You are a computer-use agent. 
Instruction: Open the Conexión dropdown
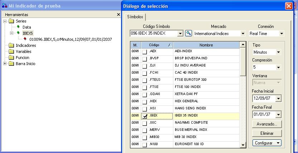pos(282,34)
